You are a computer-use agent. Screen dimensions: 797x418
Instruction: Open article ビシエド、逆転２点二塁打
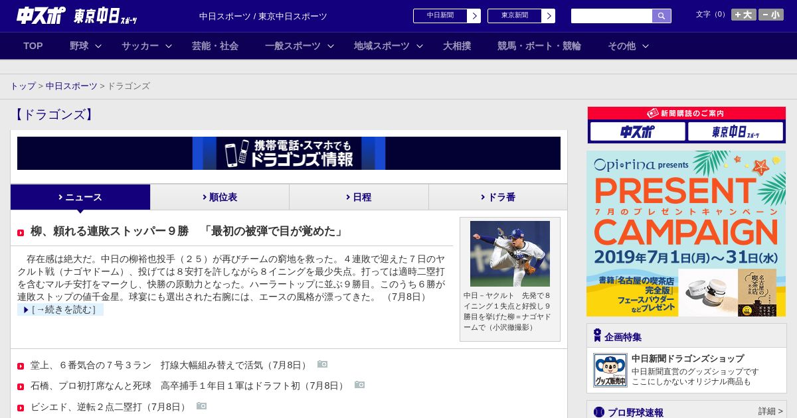[110, 407]
